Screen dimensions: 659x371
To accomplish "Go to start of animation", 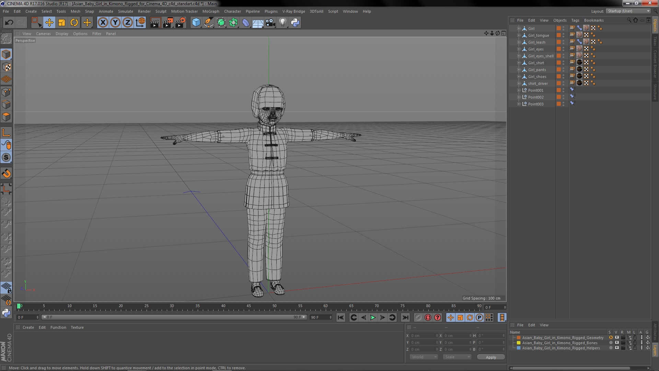I will [340, 317].
